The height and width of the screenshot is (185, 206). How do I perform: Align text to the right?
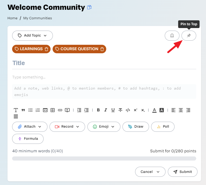coord(188,110)
